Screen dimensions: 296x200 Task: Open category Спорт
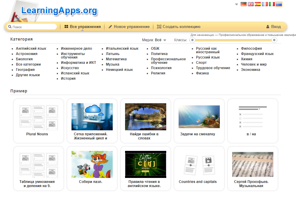coord(201,63)
